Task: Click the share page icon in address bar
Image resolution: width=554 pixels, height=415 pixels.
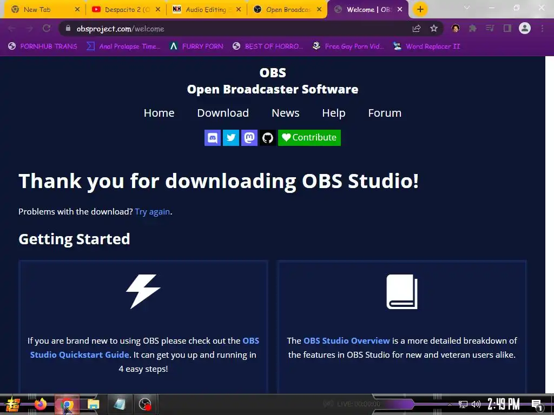Action: 417,29
